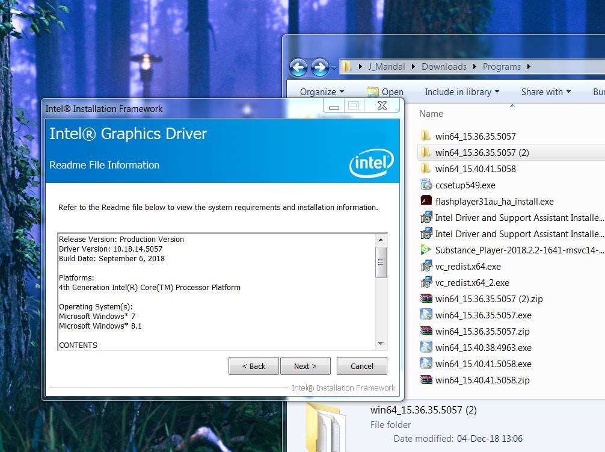605x452 pixels.
Task: Select ccsetup549.exe installer icon
Action: [426, 185]
